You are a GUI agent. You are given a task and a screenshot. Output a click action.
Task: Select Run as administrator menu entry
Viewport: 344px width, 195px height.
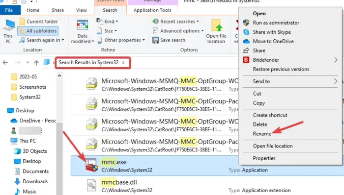pos(276,23)
